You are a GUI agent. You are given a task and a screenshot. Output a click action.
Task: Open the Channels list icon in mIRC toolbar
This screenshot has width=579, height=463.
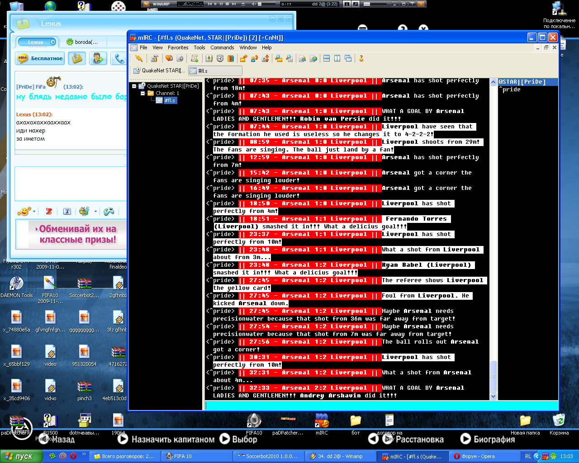[x=180, y=58]
